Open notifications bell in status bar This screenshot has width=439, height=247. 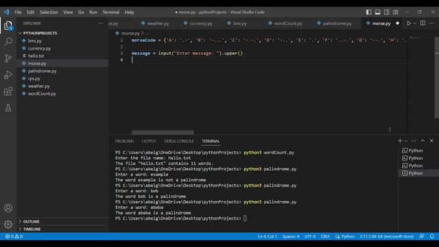click(x=431, y=236)
